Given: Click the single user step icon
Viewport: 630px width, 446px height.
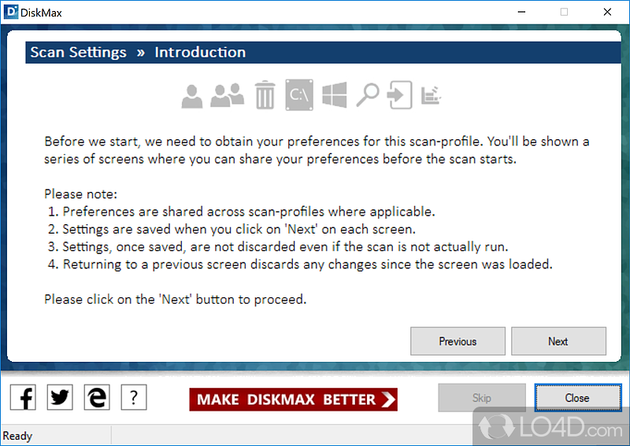Looking at the screenshot, I should (191, 96).
